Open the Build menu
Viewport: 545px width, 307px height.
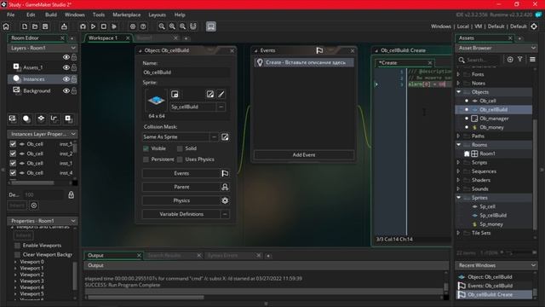[x=51, y=14]
